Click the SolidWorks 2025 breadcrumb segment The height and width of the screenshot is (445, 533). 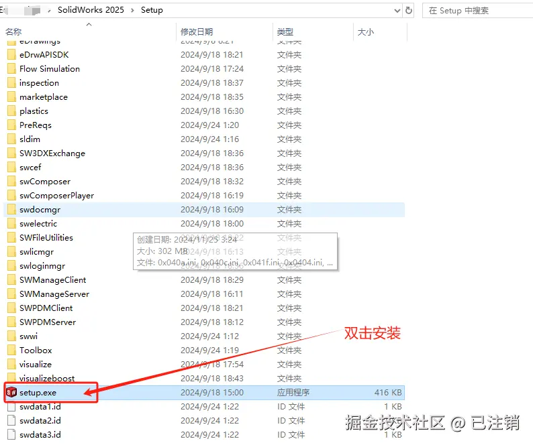[91, 10]
